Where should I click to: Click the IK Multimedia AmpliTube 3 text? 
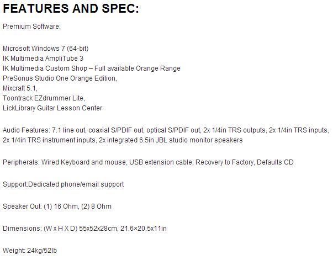43,59
